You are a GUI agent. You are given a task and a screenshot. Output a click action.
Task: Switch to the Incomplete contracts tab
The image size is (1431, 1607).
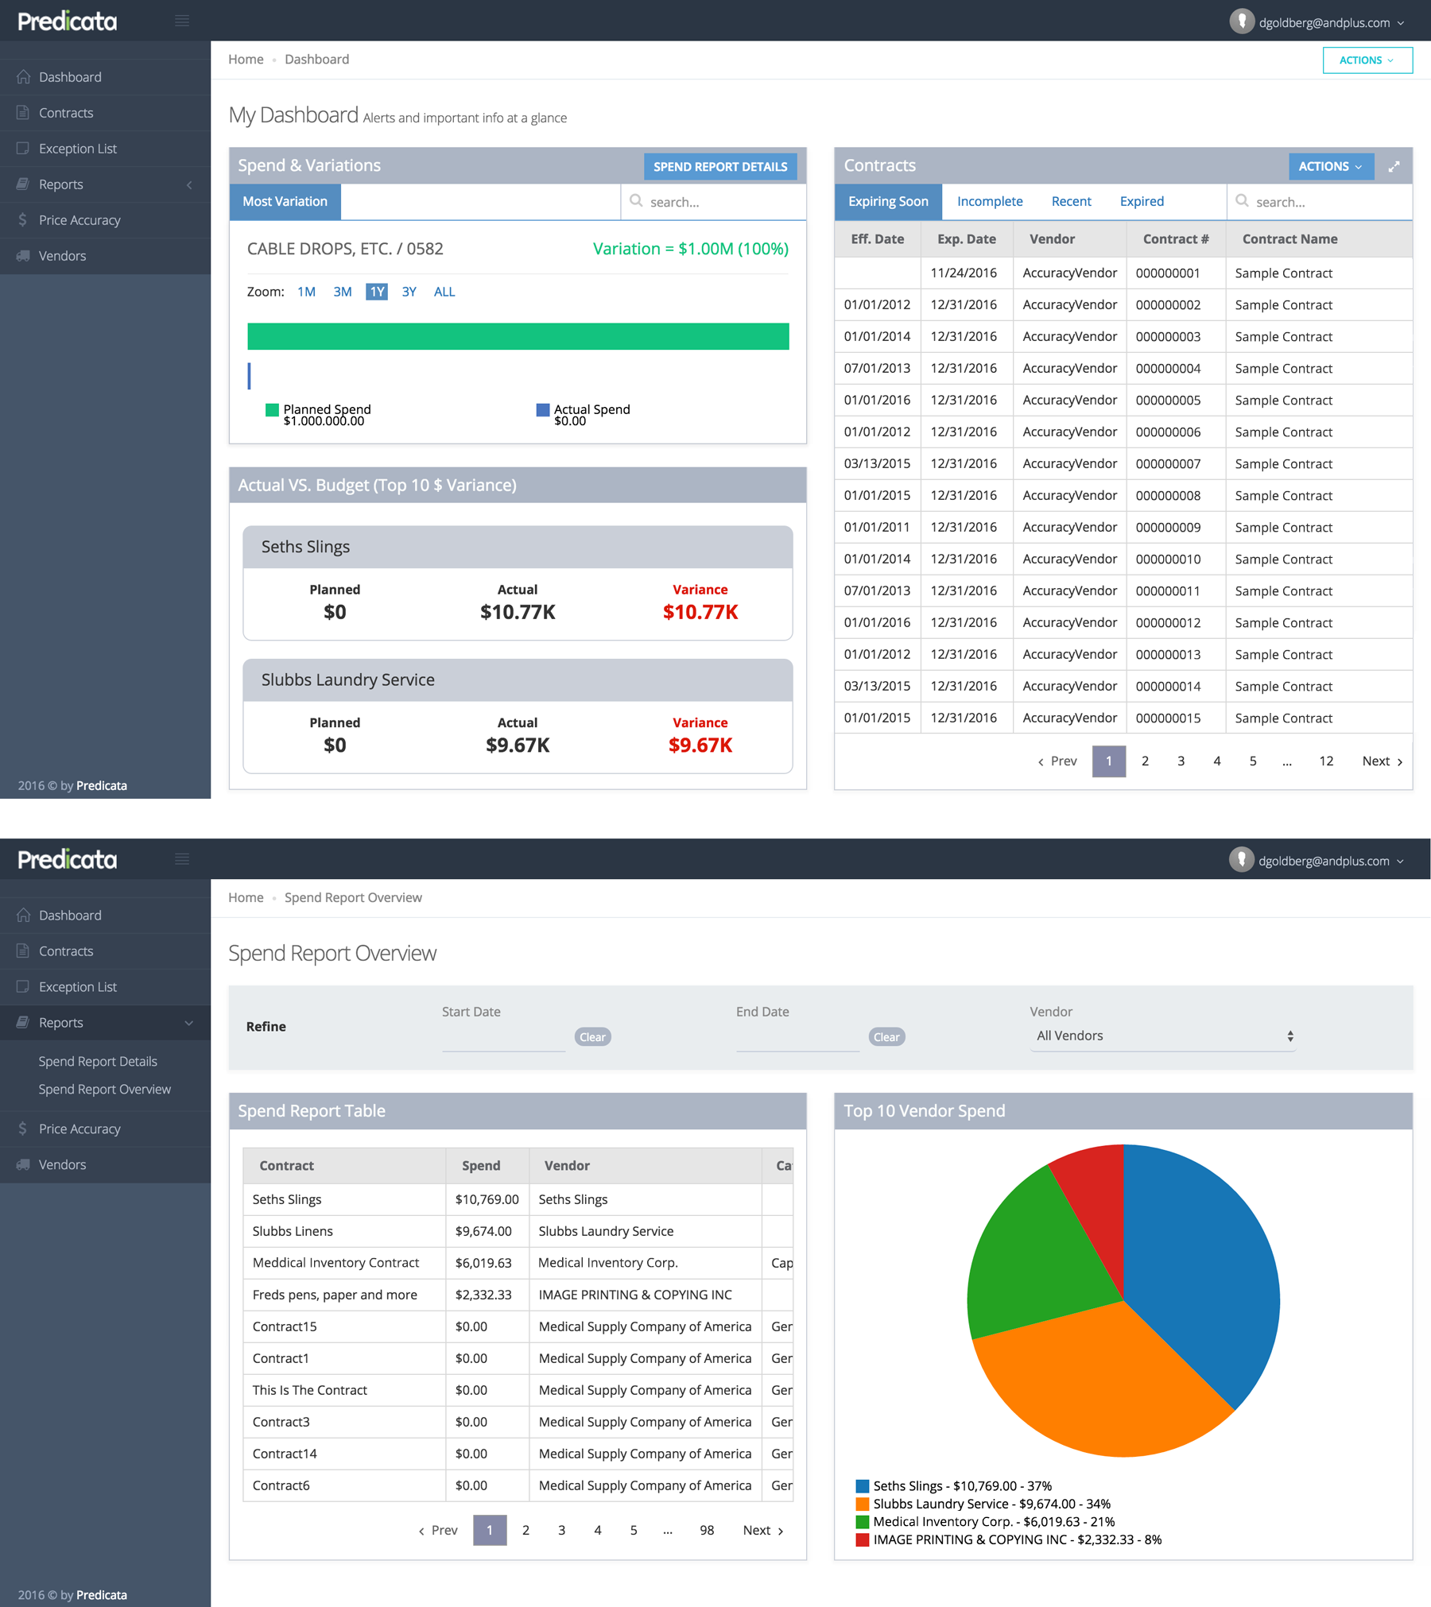point(990,202)
